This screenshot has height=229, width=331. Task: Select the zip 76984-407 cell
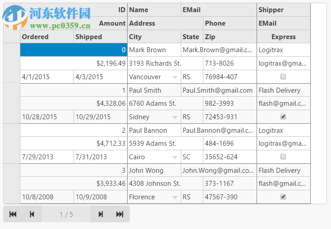point(230,76)
